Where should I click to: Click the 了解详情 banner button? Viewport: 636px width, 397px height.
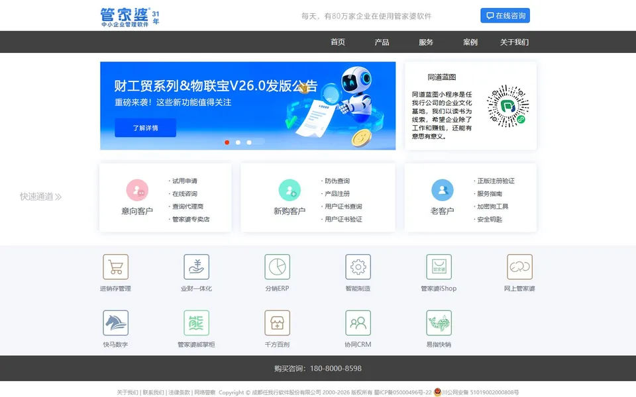pos(145,128)
